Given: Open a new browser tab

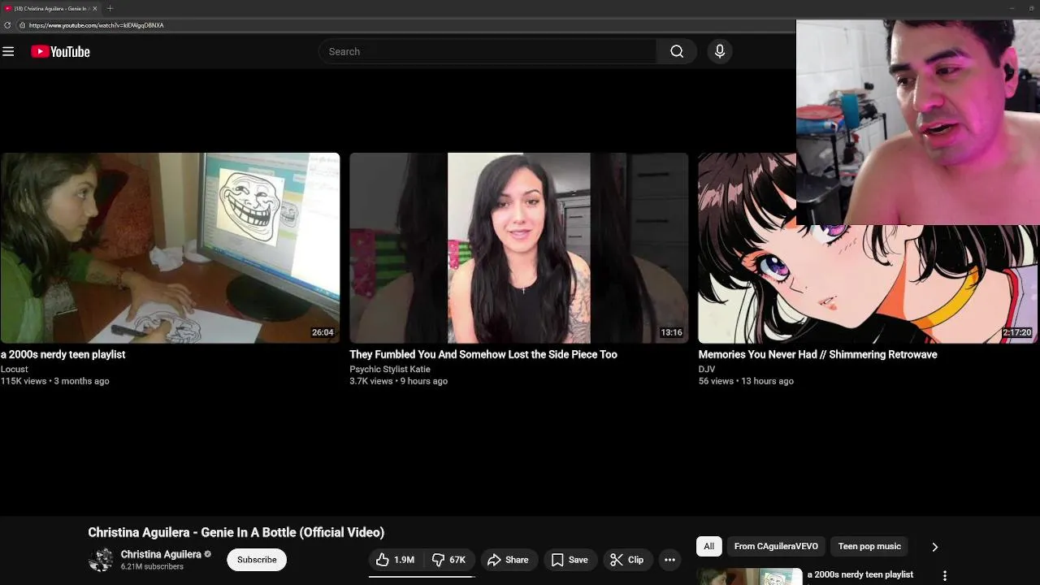Looking at the screenshot, I should point(110,8).
